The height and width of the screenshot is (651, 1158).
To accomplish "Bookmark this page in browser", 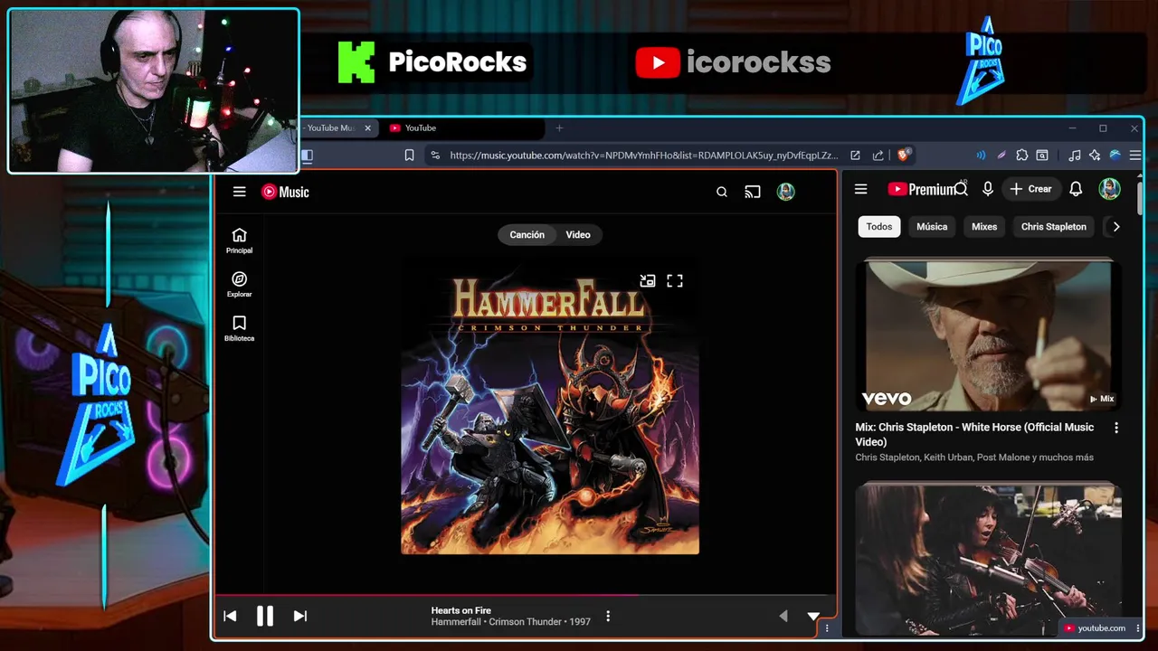I will point(409,156).
